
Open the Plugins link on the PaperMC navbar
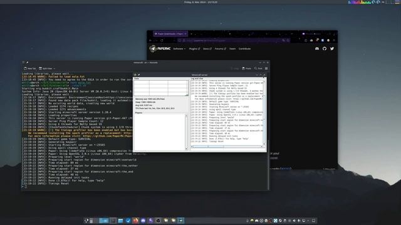point(194,49)
